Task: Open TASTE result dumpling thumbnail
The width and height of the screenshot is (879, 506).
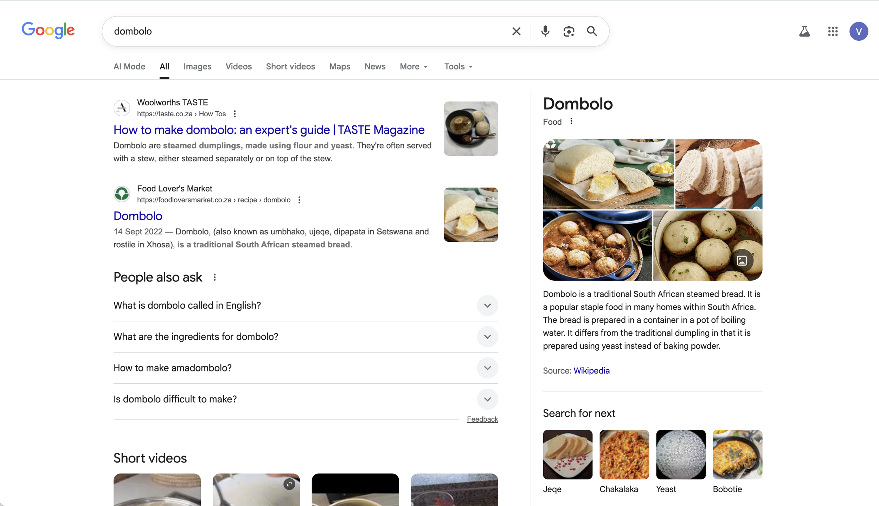Action: coord(471,129)
